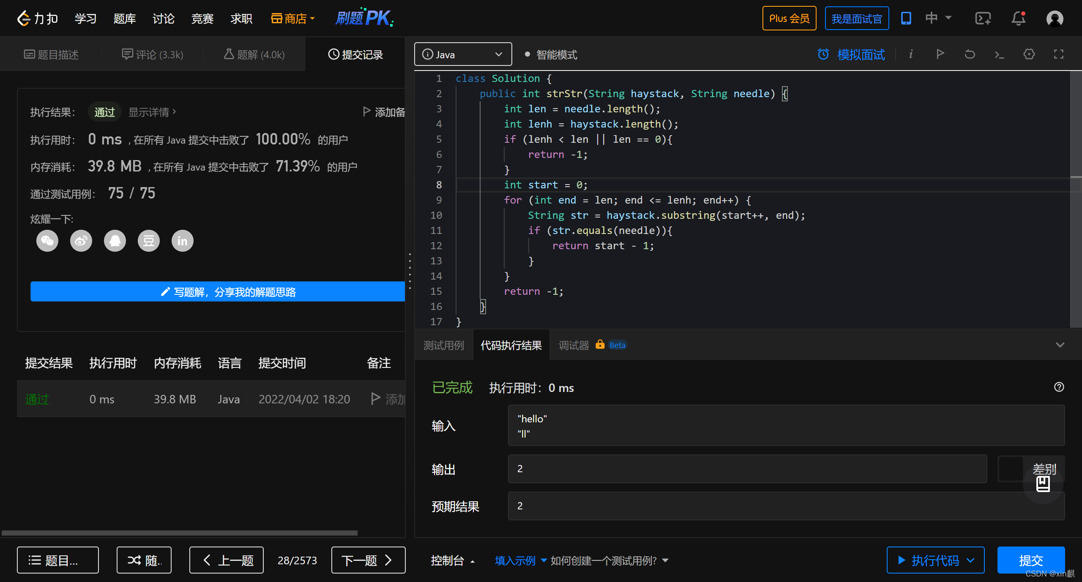Expand the 执行代码 run options arrow
The height and width of the screenshot is (582, 1082).
tap(971, 560)
